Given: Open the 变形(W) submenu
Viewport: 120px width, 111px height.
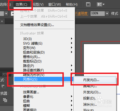Looking at the screenshot, I should [x=44, y=48].
